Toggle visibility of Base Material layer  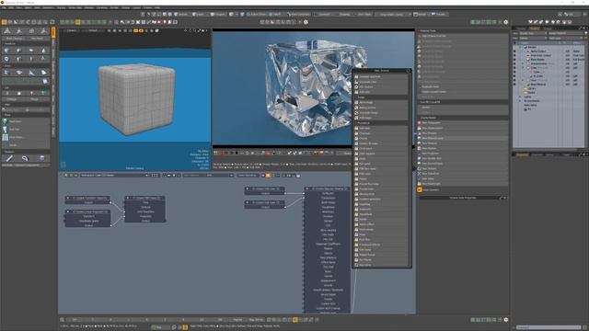point(514,84)
